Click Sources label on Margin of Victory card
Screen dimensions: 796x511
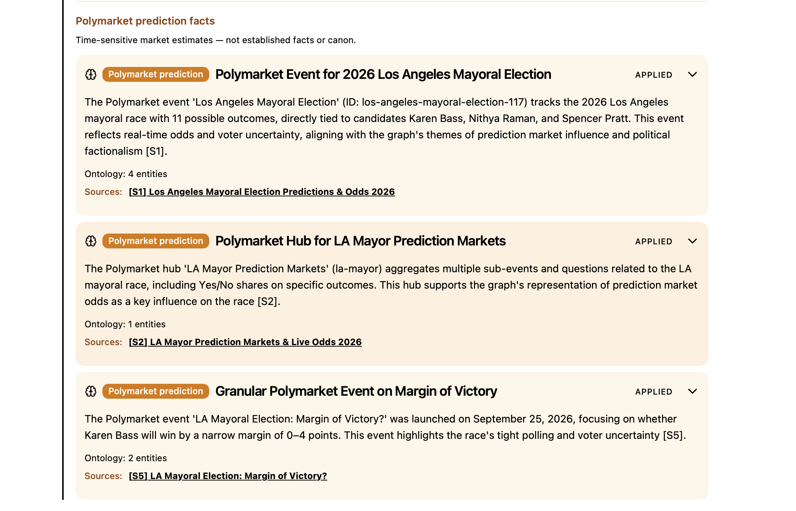[104, 476]
